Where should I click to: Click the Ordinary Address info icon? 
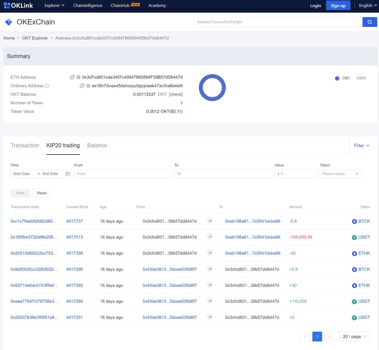(47, 86)
